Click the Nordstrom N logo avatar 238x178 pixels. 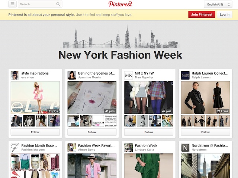(x=185, y=148)
